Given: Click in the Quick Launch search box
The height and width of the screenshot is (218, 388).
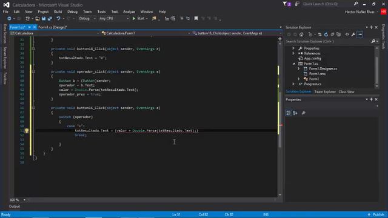Looking at the screenshot, I should 327,4.
